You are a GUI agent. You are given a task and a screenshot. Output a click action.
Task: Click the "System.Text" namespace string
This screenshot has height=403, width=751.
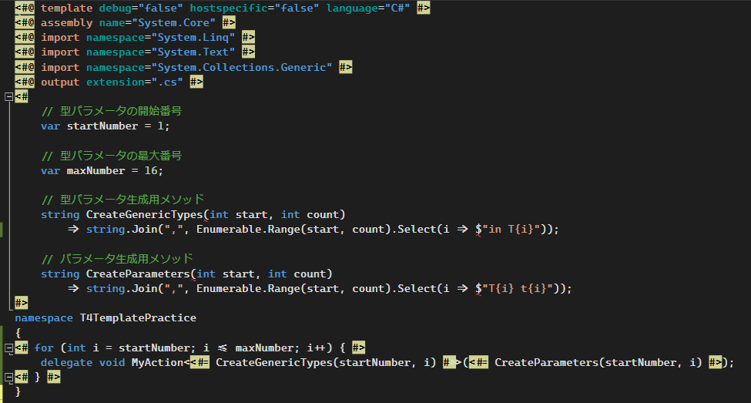tap(193, 52)
